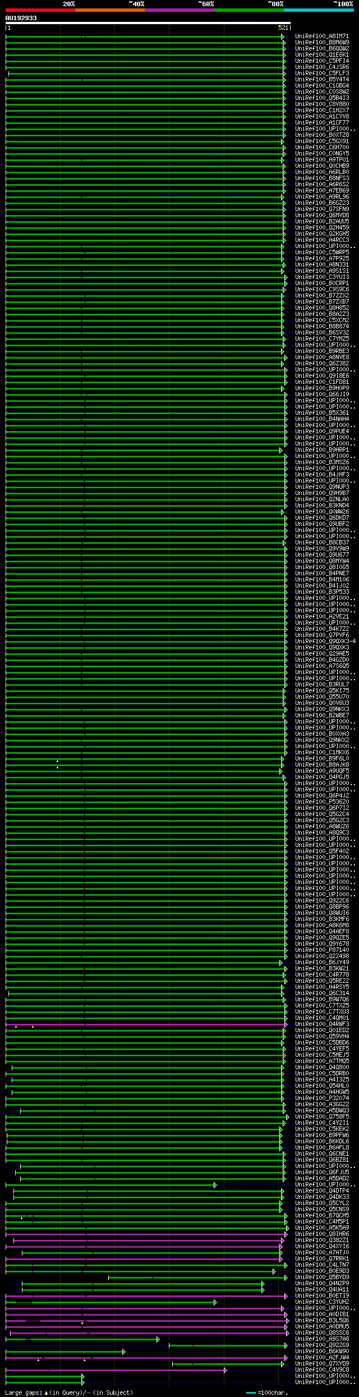The image size is (359, 1397).
Task: Select the UniRef100_B7QCH5 label
Action: (x=322, y=1216)
